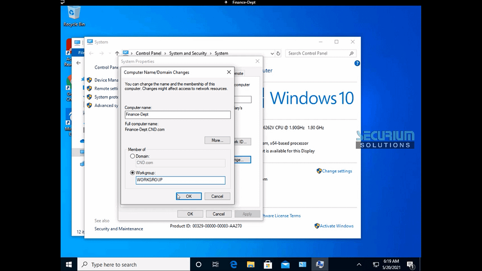Go up one level in Control Panel
Screen dimensions: 482x271
117,53
